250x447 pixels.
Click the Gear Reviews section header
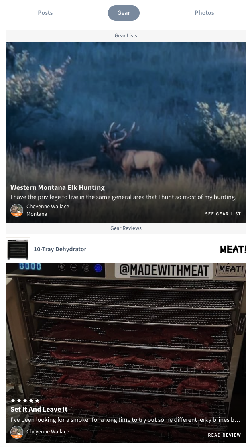126,228
